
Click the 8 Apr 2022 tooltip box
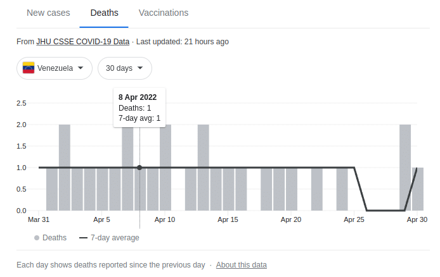tap(139, 106)
